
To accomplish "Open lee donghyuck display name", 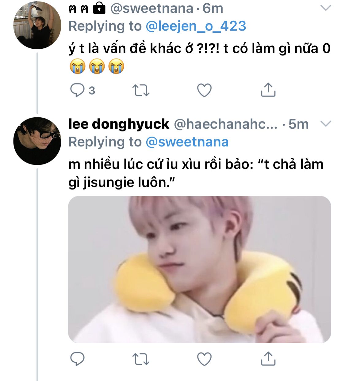I will 119,124.
